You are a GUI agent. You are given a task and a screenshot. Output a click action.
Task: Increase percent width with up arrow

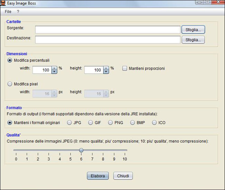[54, 68]
